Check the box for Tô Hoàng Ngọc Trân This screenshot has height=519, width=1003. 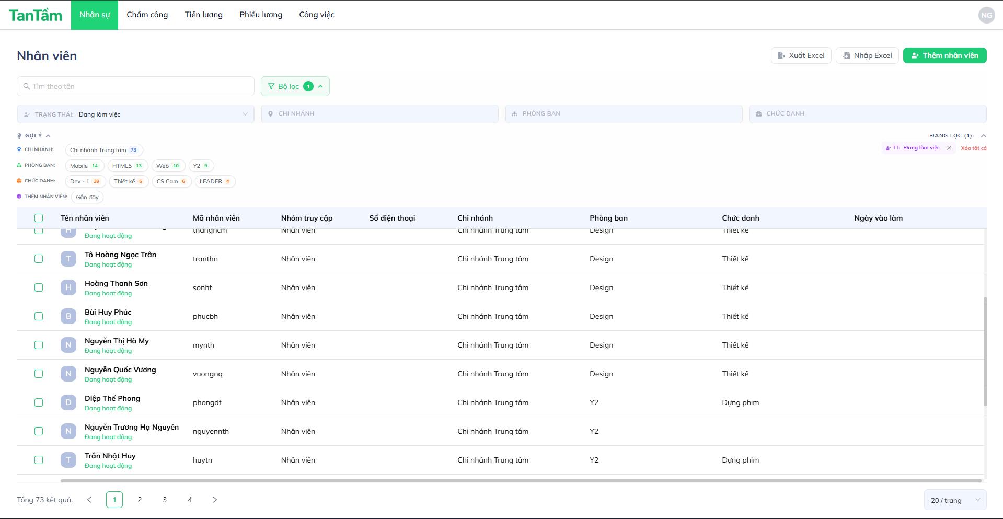(x=39, y=259)
